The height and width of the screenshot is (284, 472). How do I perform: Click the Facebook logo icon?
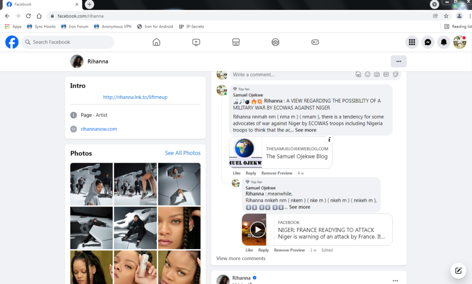point(12,42)
